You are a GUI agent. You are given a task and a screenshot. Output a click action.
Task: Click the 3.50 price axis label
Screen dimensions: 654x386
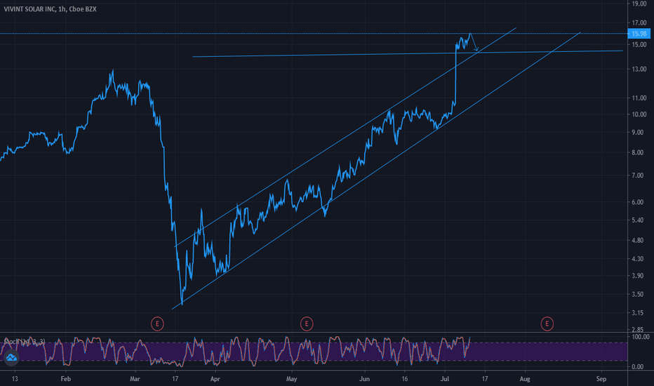[x=638, y=294]
